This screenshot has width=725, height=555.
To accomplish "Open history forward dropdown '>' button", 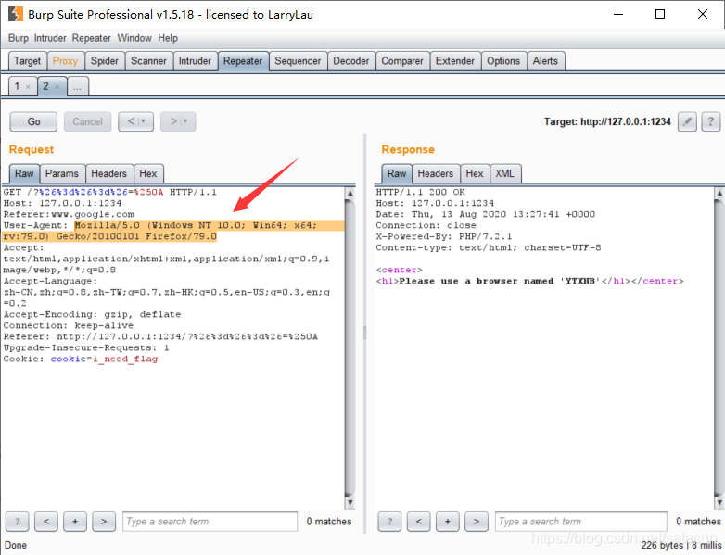I will pyautogui.click(x=179, y=121).
